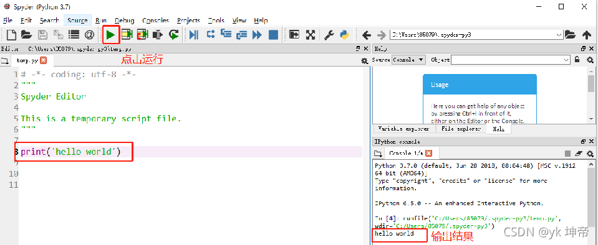598x245 pixels.
Task: Open the file list (browse tabs) toolbar icon
Action: (x=74, y=35)
